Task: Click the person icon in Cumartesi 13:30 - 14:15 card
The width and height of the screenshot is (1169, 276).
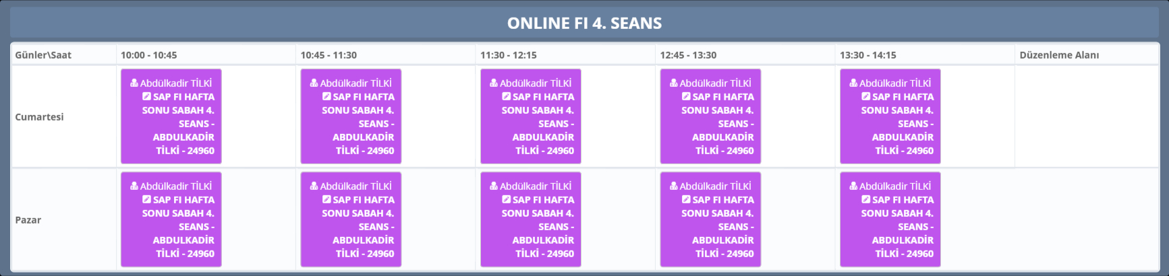Action: pos(853,83)
